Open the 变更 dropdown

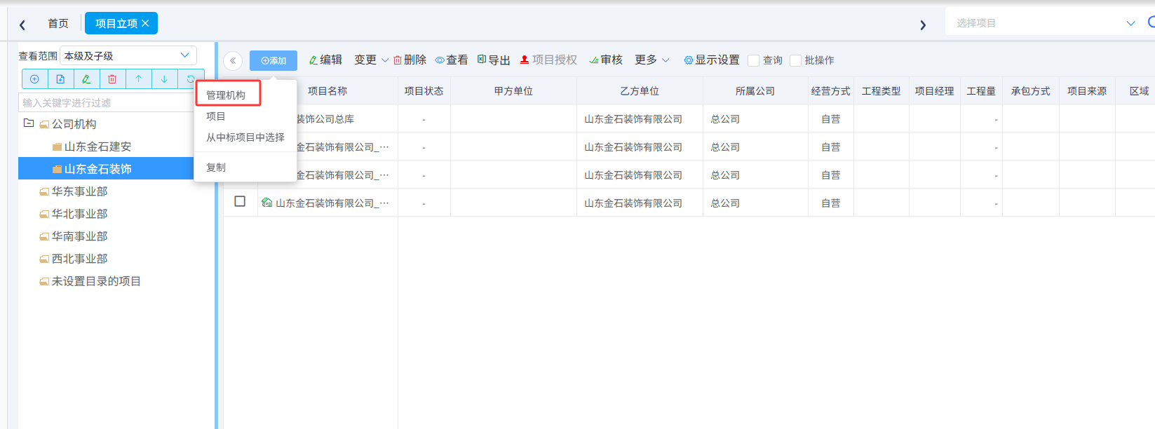pos(371,60)
